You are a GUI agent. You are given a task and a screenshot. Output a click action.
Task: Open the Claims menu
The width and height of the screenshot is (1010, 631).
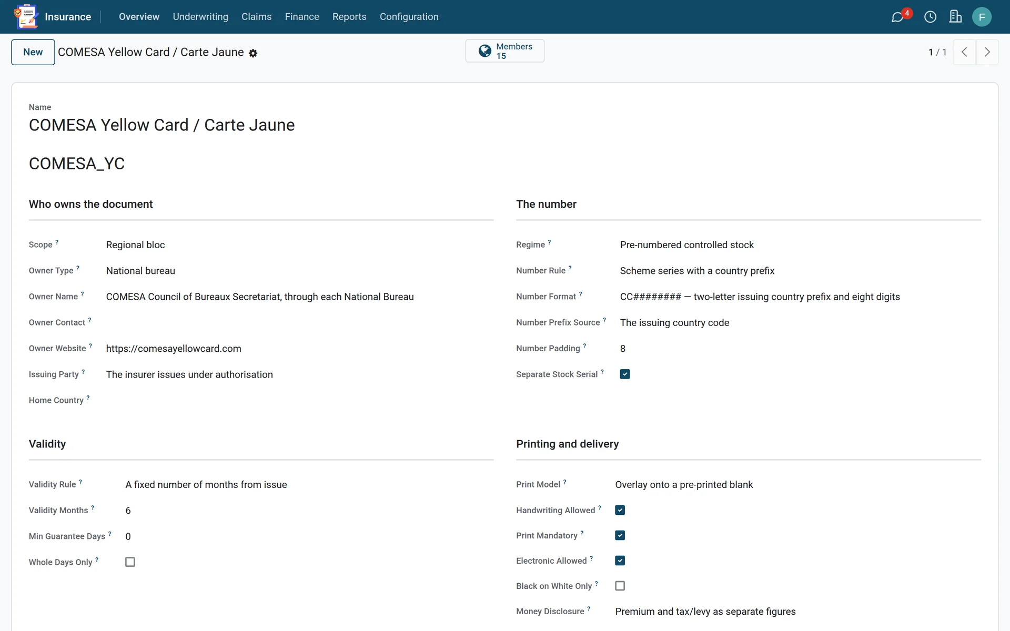[x=257, y=17]
